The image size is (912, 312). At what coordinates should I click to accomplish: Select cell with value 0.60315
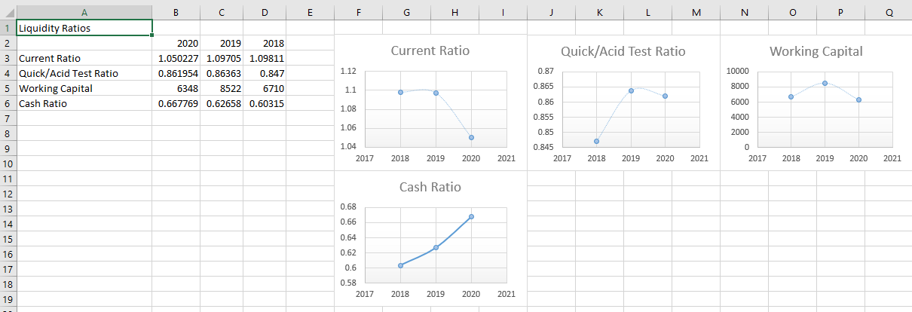(x=265, y=103)
